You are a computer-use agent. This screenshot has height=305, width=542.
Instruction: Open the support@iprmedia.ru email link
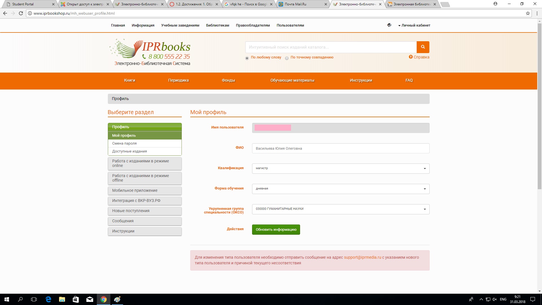(x=362, y=257)
